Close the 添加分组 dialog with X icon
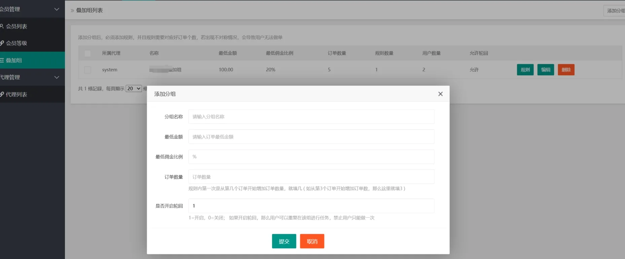Viewport: 625px width, 259px height. (x=440, y=94)
